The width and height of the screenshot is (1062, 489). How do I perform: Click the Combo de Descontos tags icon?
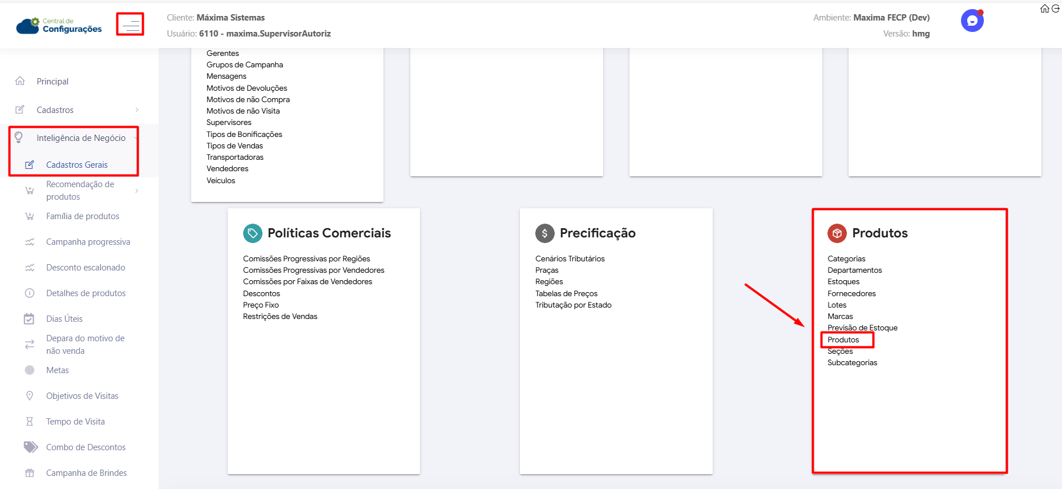30,447
